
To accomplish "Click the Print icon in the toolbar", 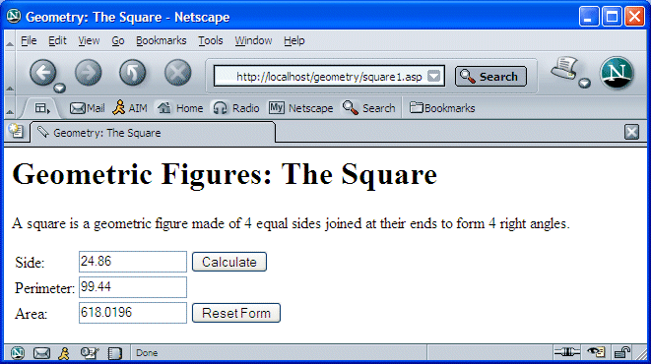I will click(563, 69).
